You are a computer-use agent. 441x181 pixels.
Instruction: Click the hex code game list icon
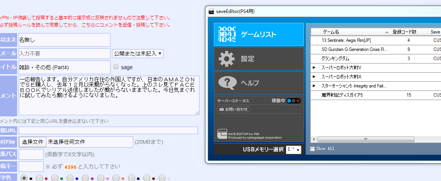coord(227,35)
